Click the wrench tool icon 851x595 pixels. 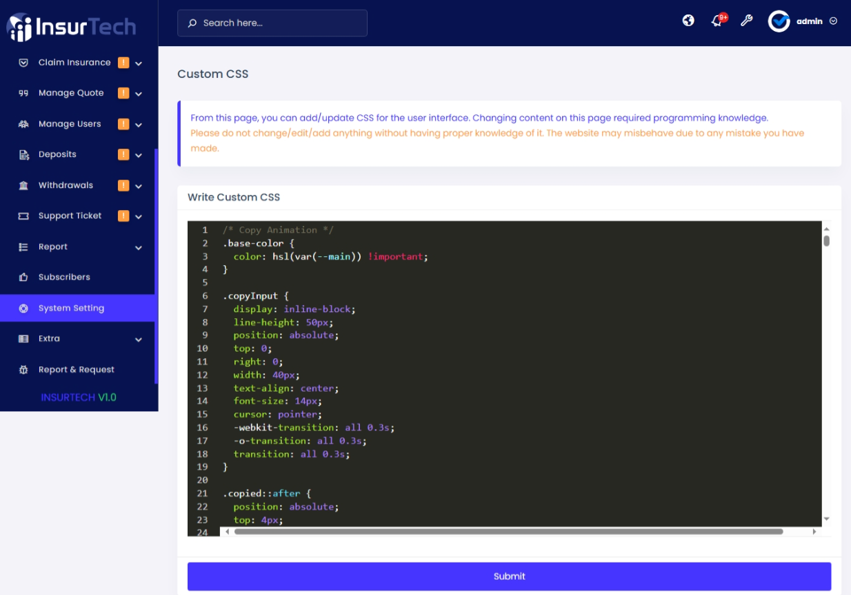[746, 21]
